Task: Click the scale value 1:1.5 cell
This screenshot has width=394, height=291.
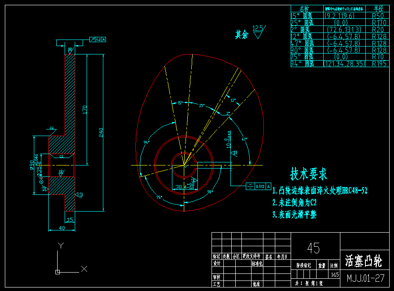Action: 335,274
